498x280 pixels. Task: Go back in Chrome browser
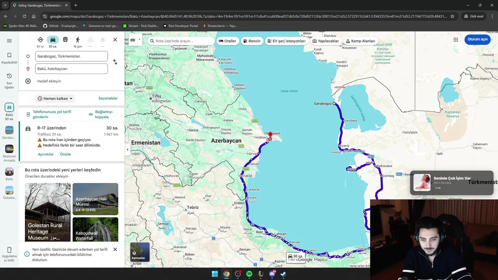click(x=5, y=16)
